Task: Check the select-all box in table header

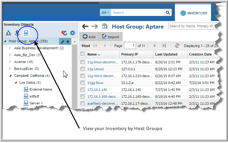Action: (x=82, y=54)
